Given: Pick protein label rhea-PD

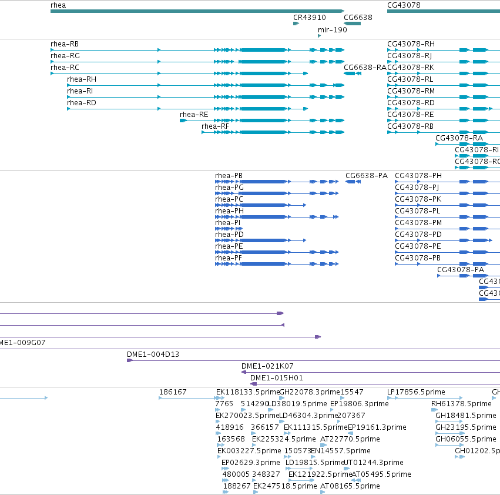Looking at the screenshot, I should 229,235.
